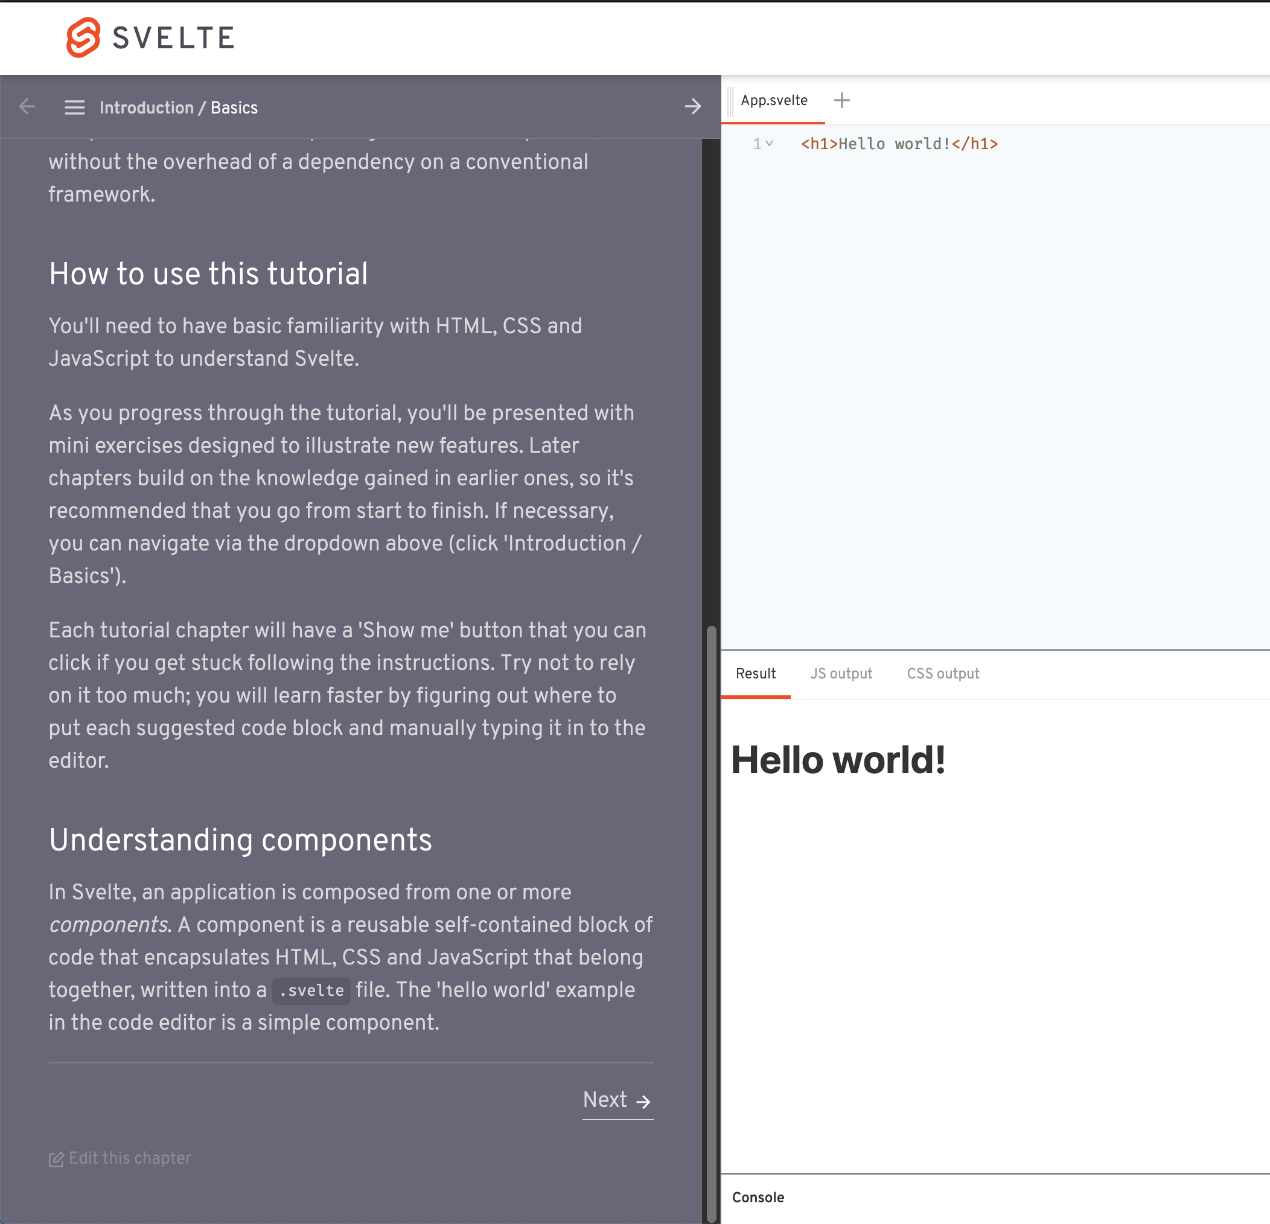1270x1224 pixels.
Task: Collapse the code fold arrow on line 1
Action: (x=769, y=143)
